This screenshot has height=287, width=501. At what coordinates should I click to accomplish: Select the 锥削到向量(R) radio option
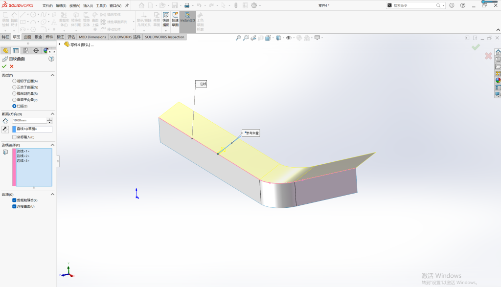[14, 93]
